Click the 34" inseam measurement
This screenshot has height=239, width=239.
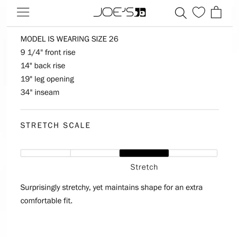click(x=40, y=92)
